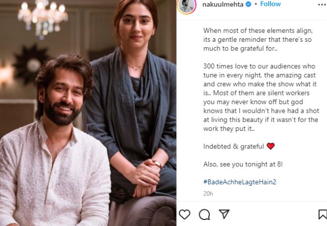Click the woman's wristwatch in the photo
327x226 pixels.
[157, 164]
